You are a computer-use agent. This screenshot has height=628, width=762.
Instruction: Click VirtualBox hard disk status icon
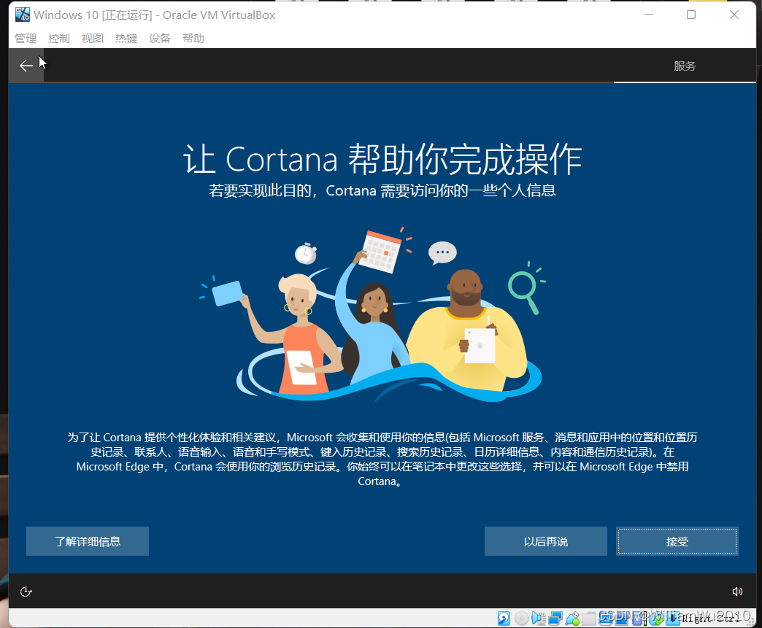tap(504, 619)
